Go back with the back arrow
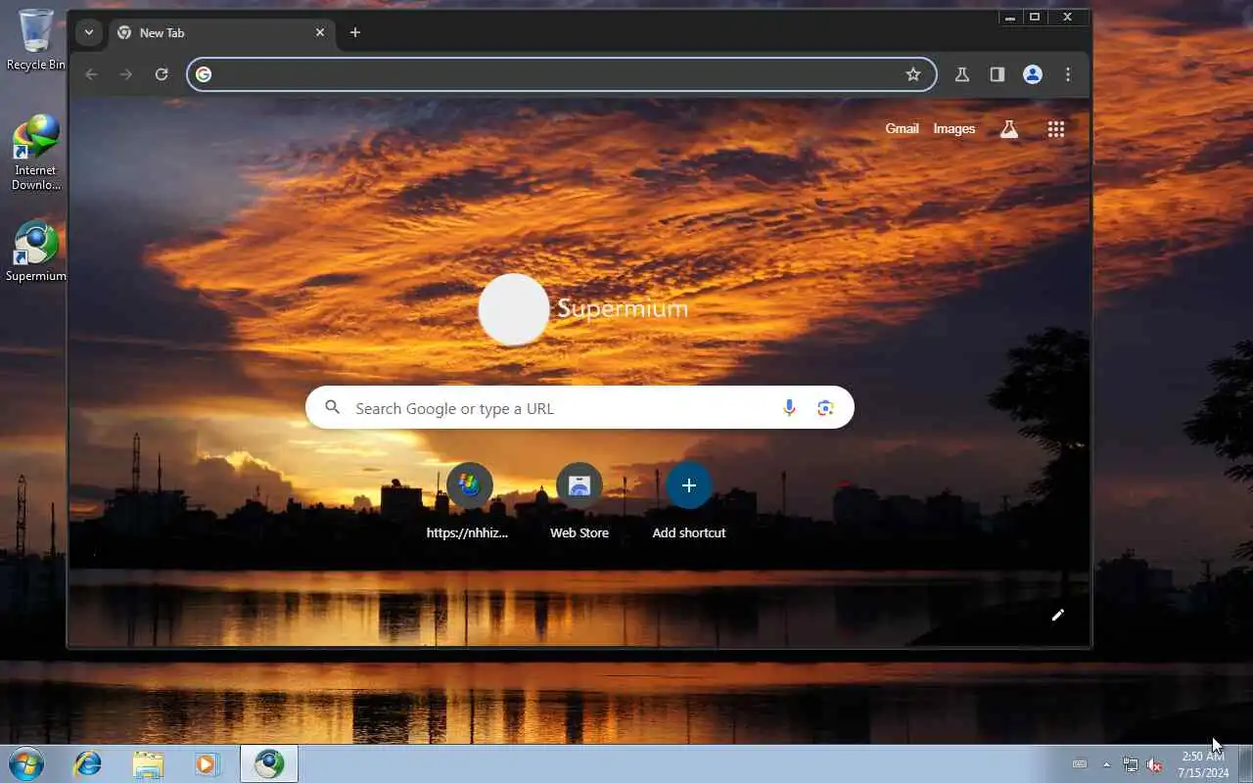This screenshot has height=783, width=1253. pyautogui.click(x=91, y=74)
